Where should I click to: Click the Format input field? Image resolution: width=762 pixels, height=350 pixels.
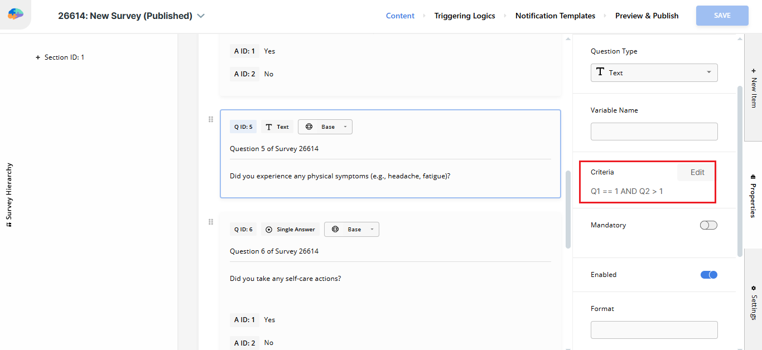click(x=654, y=330)
